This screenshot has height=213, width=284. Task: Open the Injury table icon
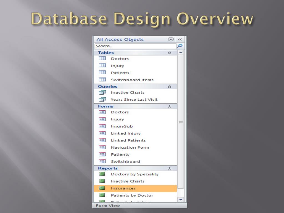point(103,65)
